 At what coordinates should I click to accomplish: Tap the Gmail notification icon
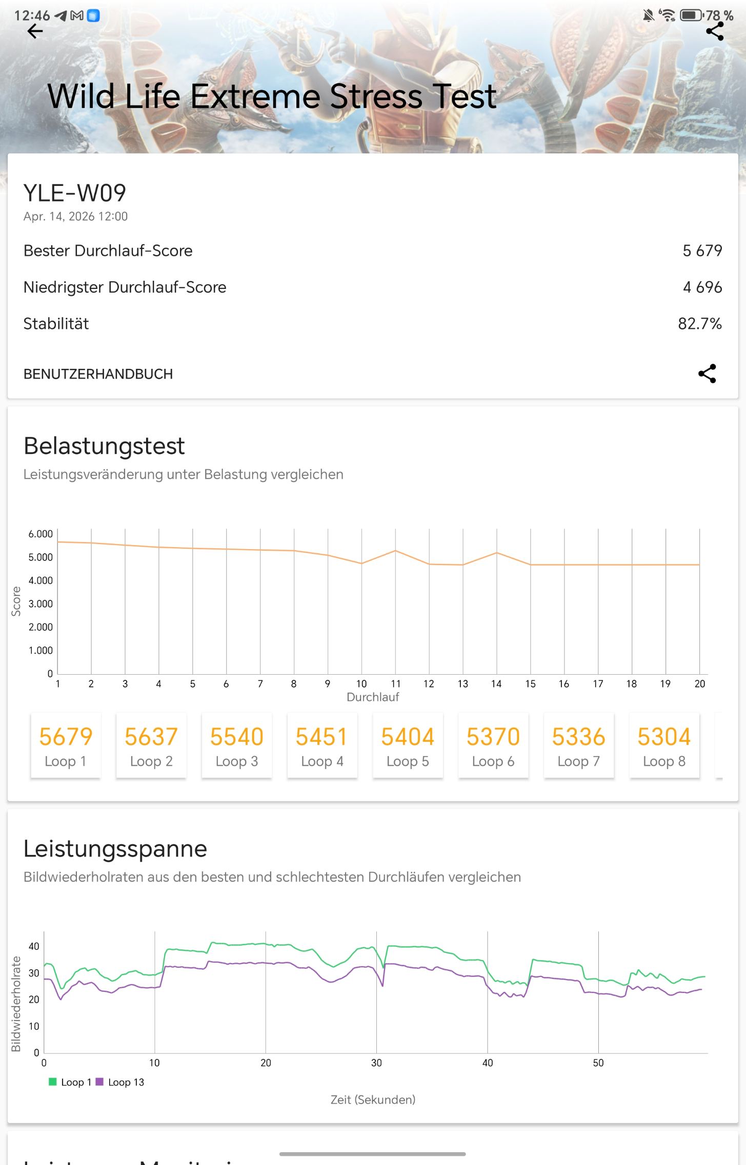click(x=77, y=15)
